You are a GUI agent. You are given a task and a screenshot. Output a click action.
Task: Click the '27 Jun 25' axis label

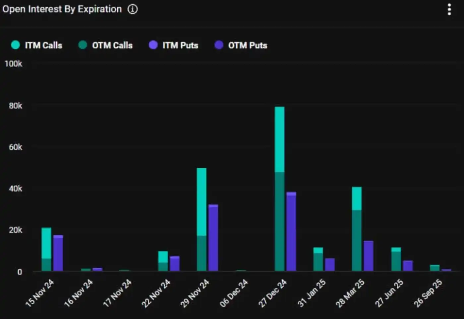(389, 293)
